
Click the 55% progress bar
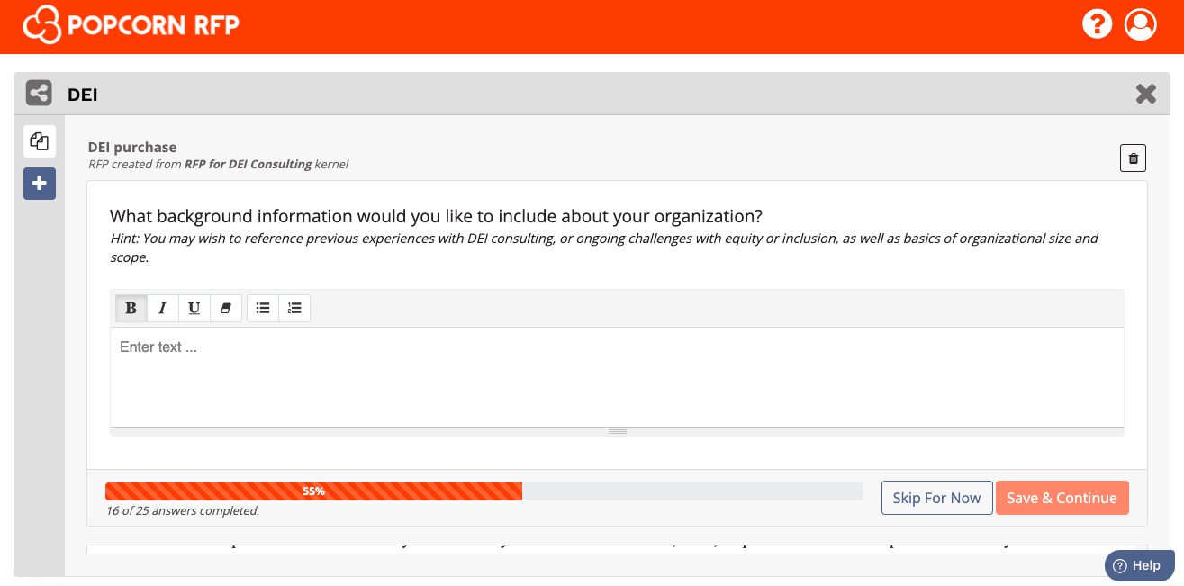pyautogui.click(x=484, y=491)
